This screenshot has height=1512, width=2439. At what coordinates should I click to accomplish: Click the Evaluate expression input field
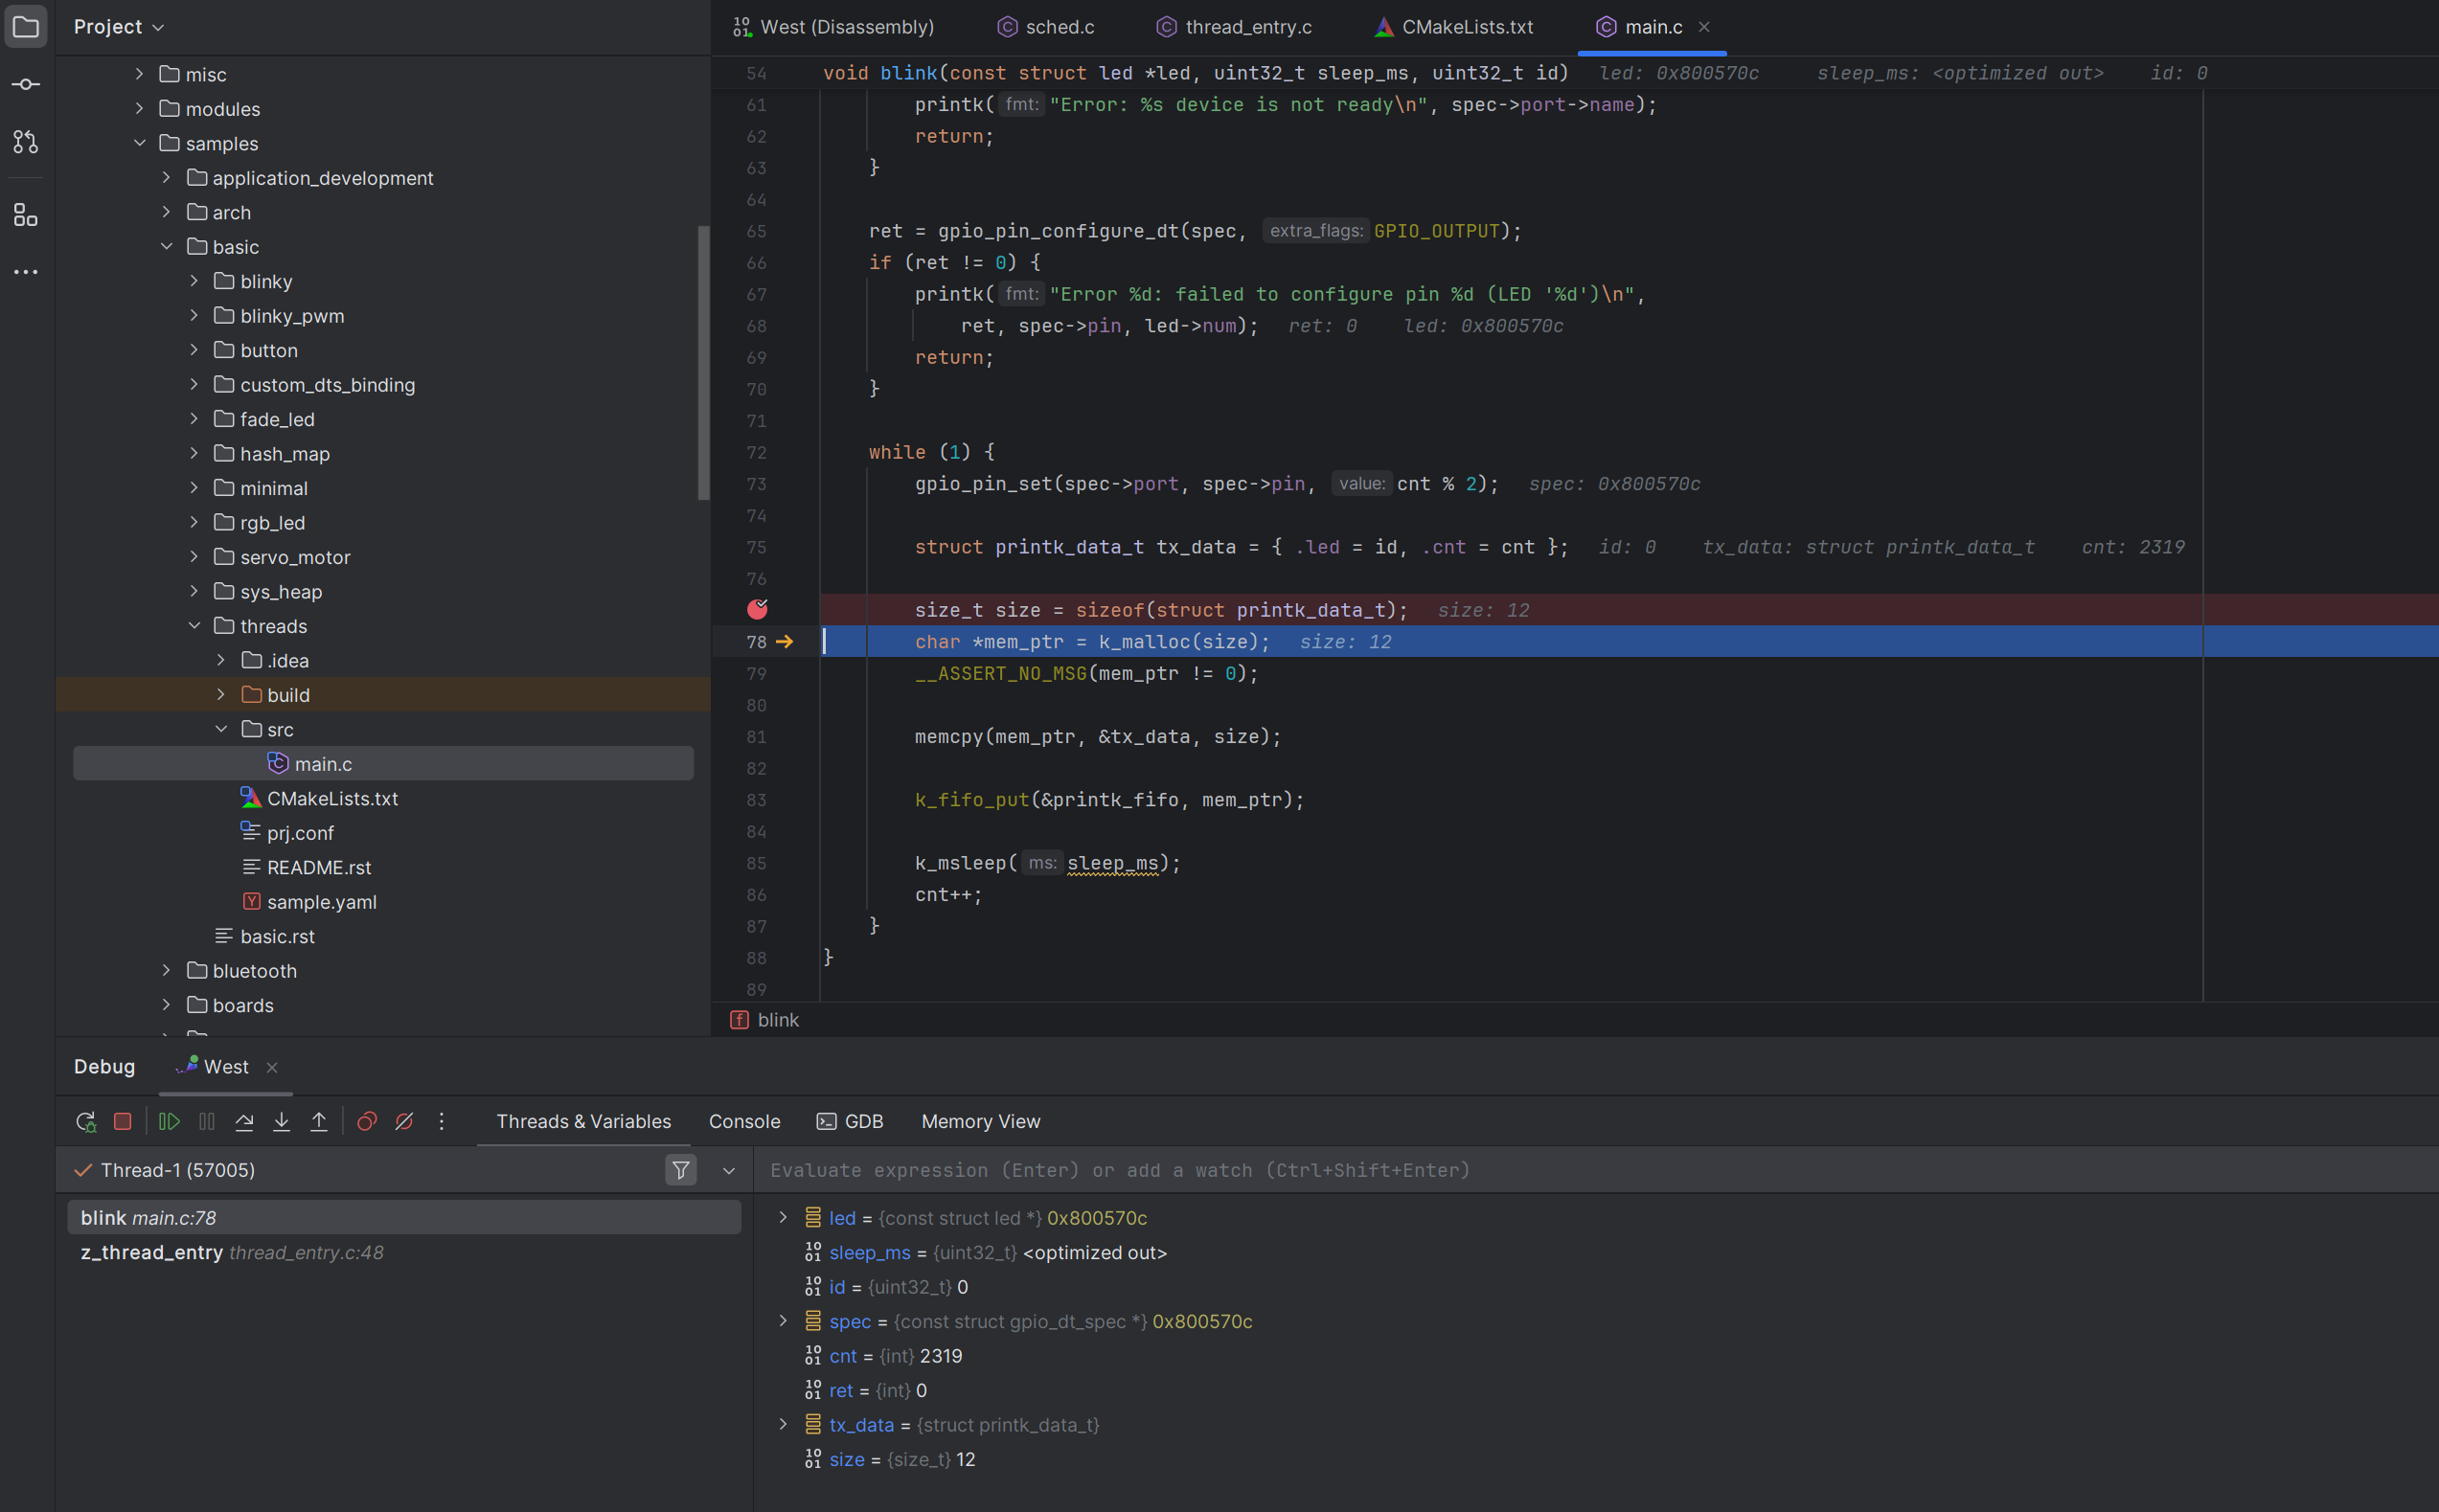[x=1401, y=1169]
